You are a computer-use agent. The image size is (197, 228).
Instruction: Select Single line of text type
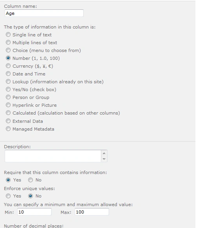pos(8,34)
